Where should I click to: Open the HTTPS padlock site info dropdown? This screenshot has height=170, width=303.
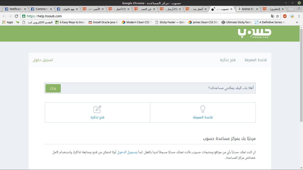coord(23,16)
